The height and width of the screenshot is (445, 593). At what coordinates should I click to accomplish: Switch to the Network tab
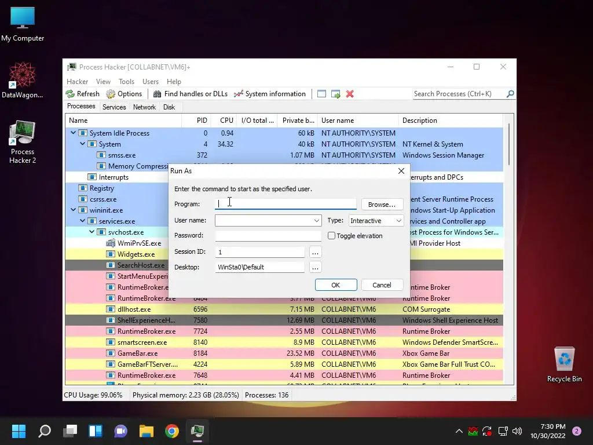[x=144, y=107]
